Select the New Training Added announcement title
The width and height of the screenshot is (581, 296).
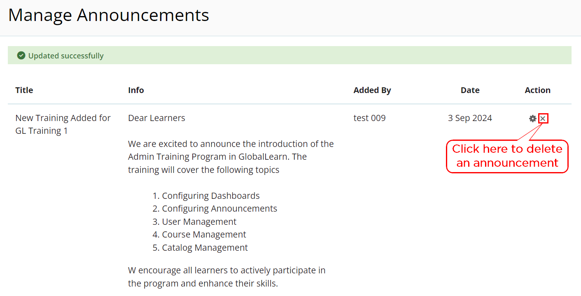point(63,124)
